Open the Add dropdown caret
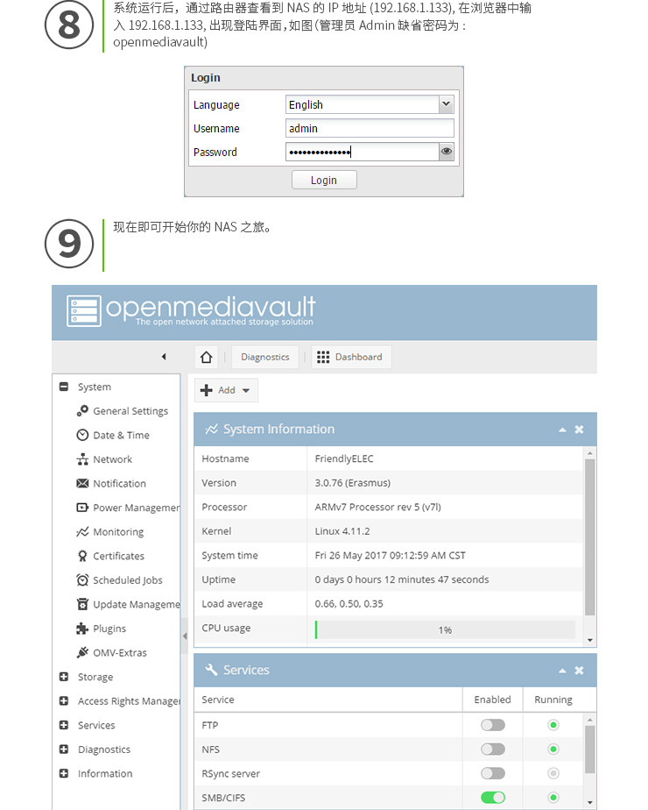 pyautogui.click(x=246, y=391)
